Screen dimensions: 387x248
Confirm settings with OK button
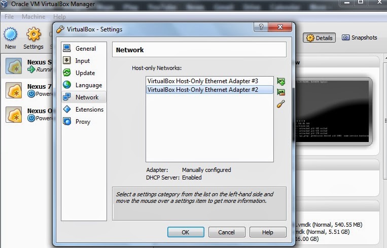point(186,232)
